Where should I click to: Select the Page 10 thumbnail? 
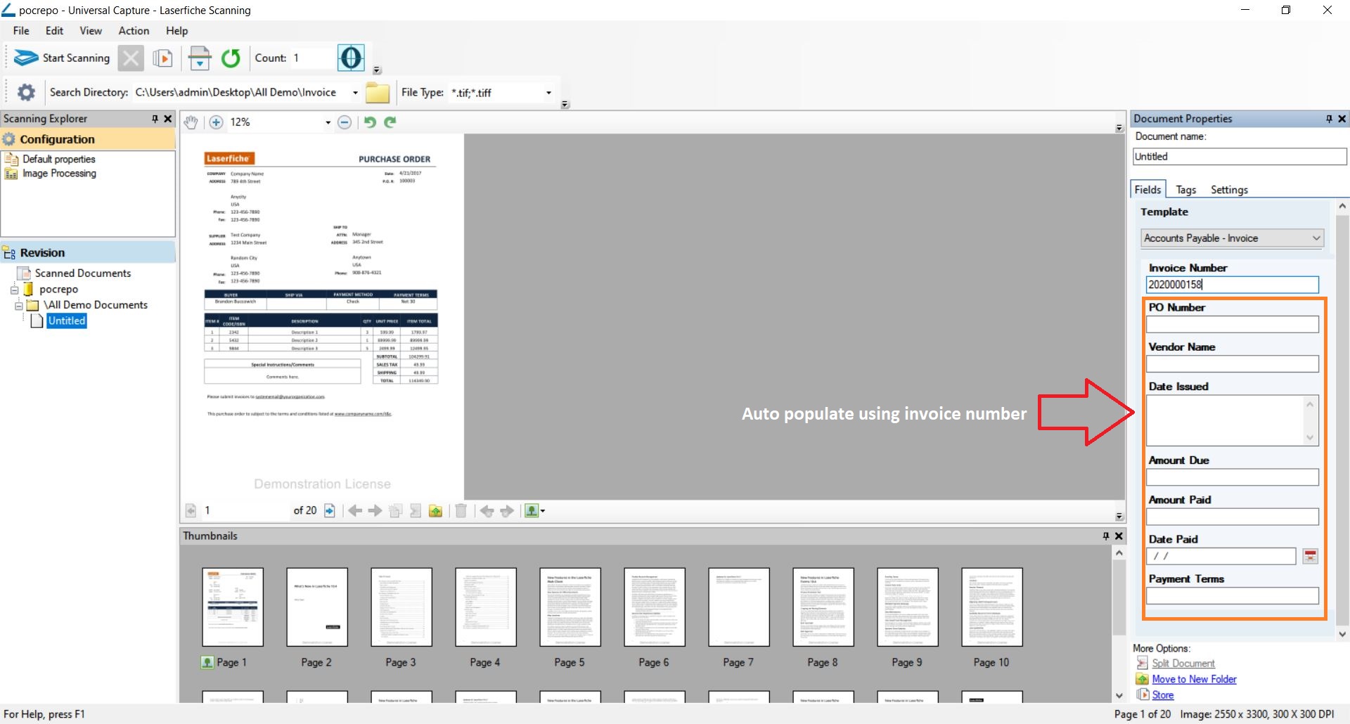point(992,607)
